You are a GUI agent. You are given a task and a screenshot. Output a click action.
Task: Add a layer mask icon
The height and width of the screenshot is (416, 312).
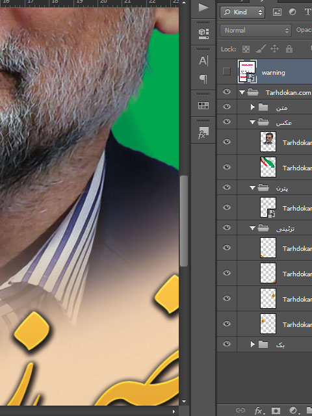276,411
